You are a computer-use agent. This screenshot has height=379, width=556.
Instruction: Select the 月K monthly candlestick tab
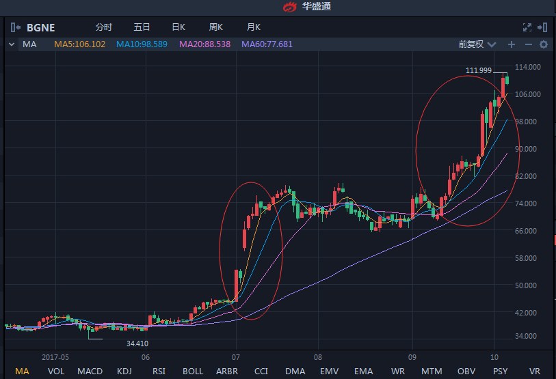tap(254, 28)
